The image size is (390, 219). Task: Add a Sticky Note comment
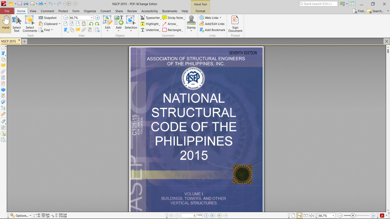click(x=173, y=17)
